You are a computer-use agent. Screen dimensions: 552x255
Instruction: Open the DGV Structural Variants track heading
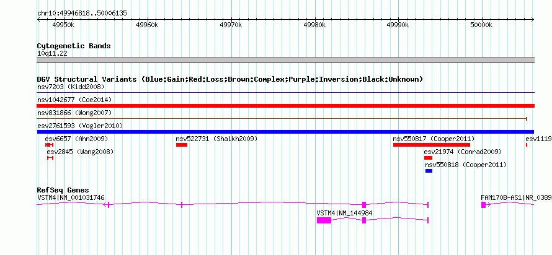230,79
